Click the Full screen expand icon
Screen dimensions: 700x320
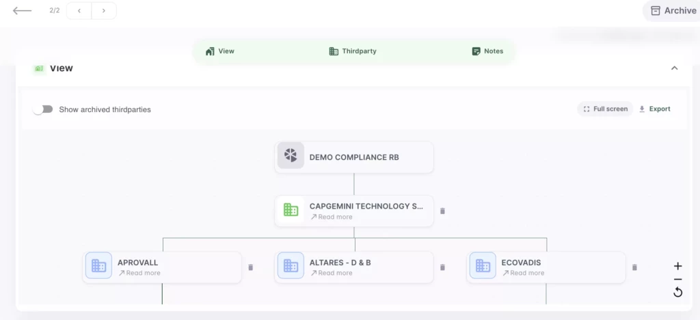[587, 109]
